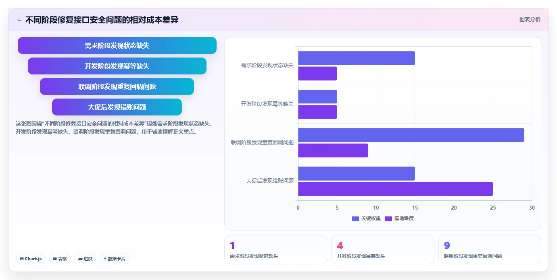
Task: Click the title 不同阶段修复接口安全问题的相对成本差异
Action: coord(102,20)
